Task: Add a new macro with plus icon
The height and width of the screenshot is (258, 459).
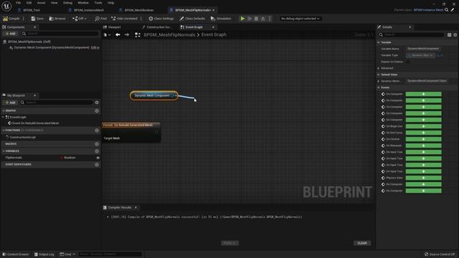Action: click(x=97, y=144)
